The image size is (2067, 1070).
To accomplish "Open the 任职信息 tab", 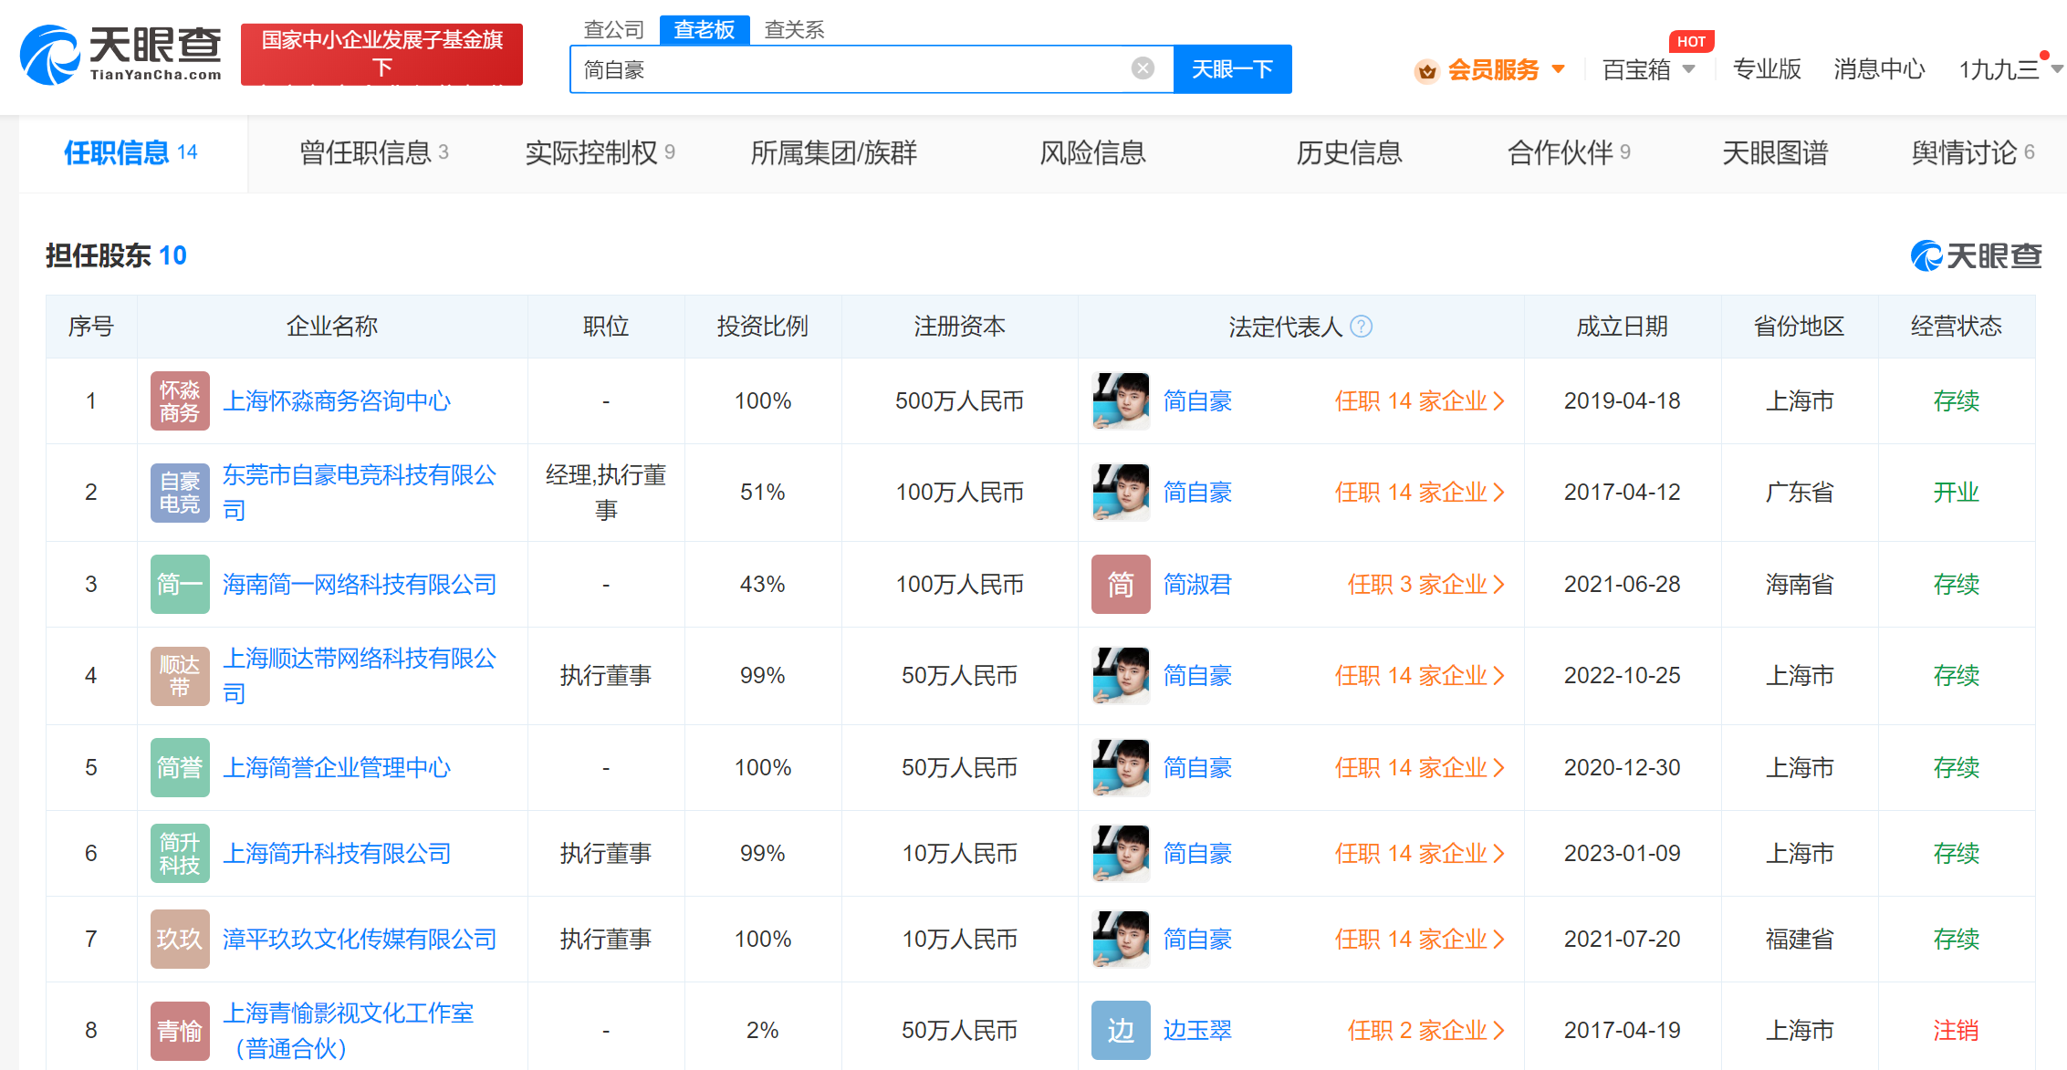I will pyautogui.click(x=132, y=152).
